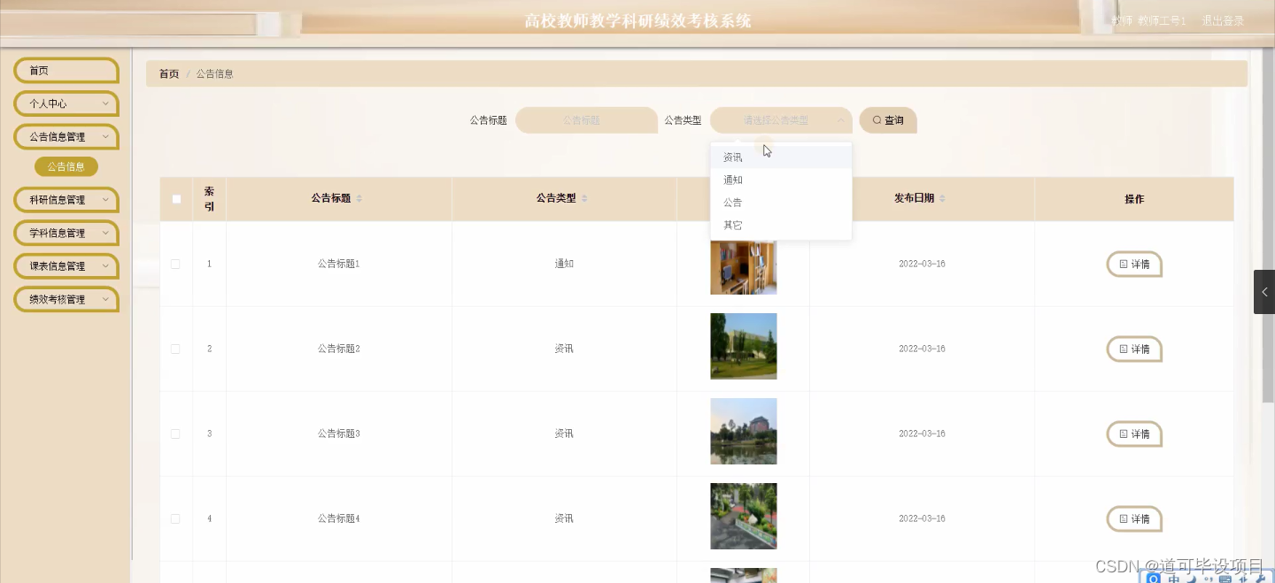The width and height of the screenshot is (1275, 583).
Task: Click the 操作 column header
Action: [1134, 199]
